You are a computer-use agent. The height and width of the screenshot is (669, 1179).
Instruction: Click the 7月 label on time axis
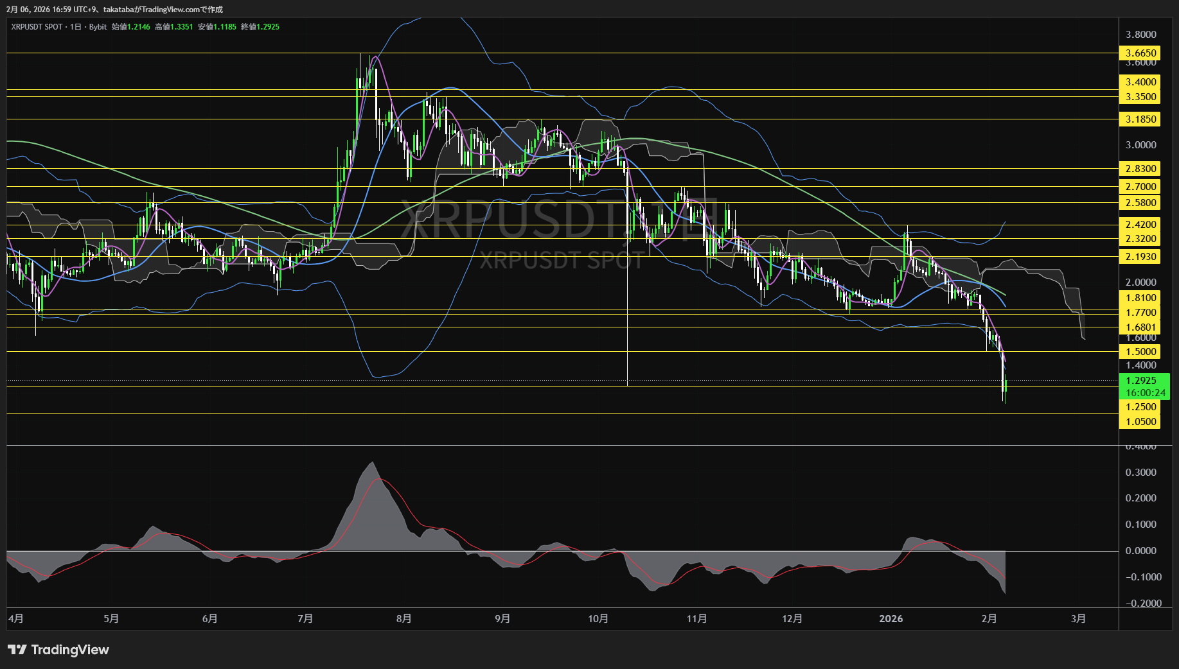point(305,619)
